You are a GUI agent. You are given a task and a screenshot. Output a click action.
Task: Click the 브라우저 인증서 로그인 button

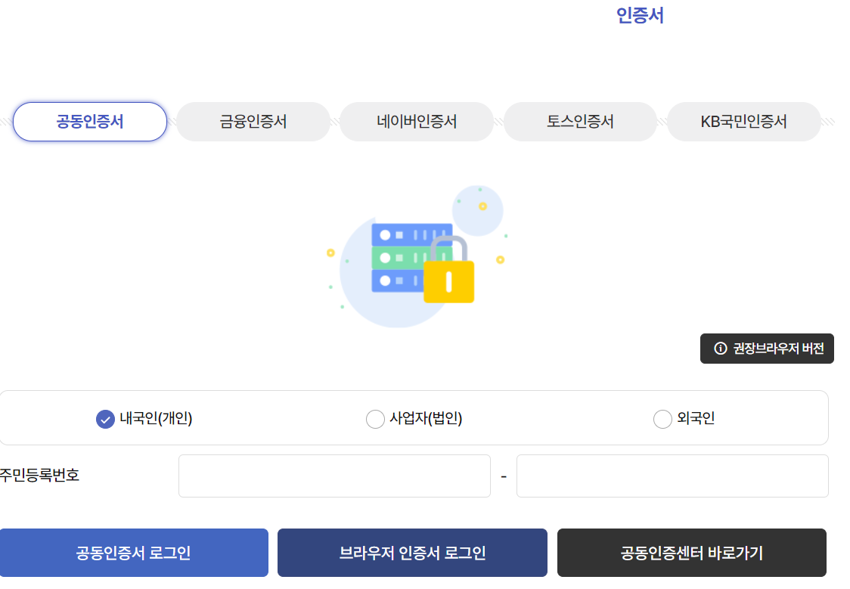click(x=412, y=553)
